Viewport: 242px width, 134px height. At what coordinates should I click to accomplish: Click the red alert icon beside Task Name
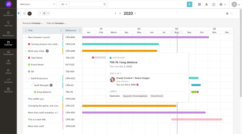click(x=29, y=58)
